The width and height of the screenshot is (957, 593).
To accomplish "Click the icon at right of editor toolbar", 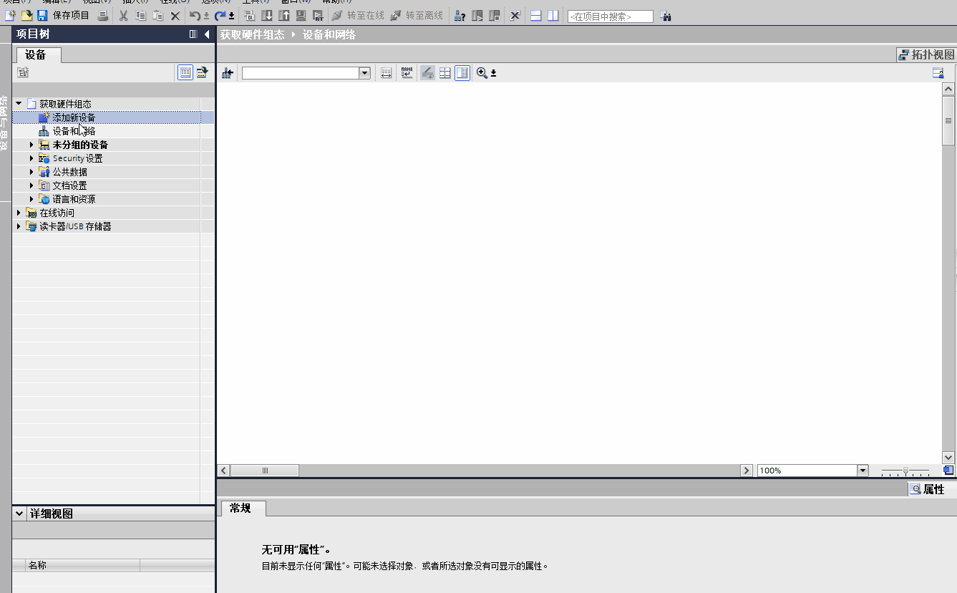I will pos(938,73).
